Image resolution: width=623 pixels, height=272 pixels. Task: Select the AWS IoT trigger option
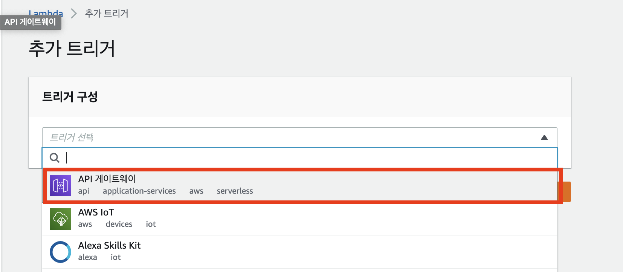tap(300, 219)
